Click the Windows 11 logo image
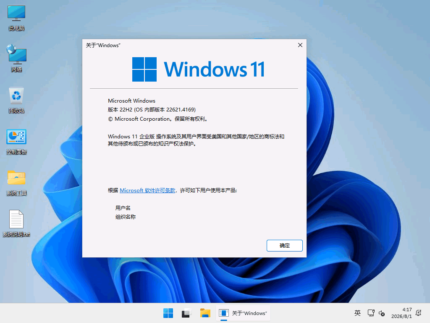Screen dimensions: 430x323 tap(199, 69)
